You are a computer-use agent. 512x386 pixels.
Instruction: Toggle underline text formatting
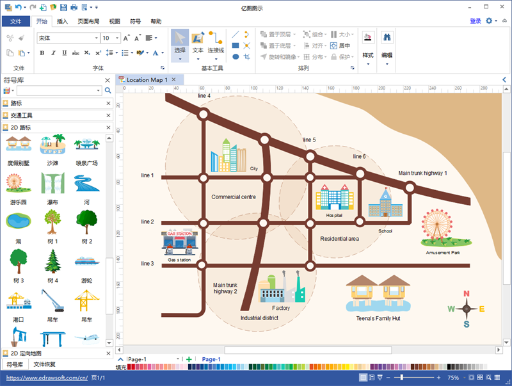click(61, 53)
